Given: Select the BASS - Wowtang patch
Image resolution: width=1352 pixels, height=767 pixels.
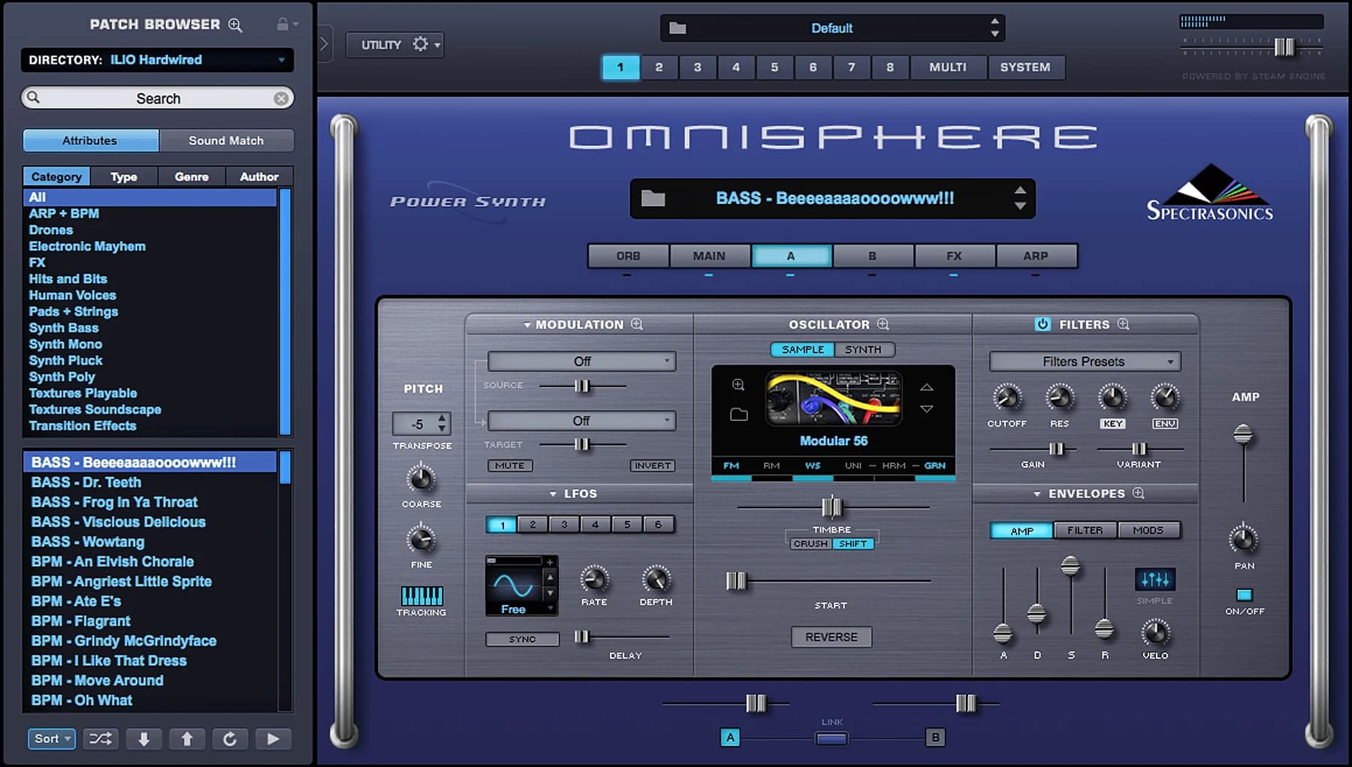Looking at the screenshot, I should click(86, 541).
